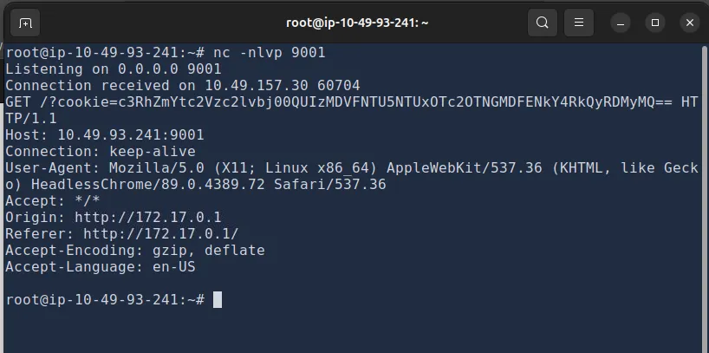Viewport: 709px width, 353px height.
Task: Click the Listening on 0.0.0.0 9001 line
Action: click(114, 69)
